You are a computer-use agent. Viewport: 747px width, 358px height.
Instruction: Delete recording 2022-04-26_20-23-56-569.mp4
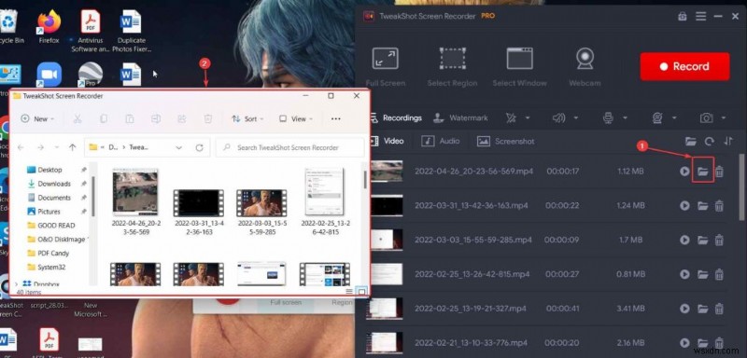[719, 172]
